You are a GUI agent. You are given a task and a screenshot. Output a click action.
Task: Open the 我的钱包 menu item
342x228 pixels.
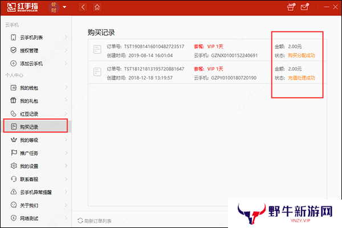pos(36,88)
